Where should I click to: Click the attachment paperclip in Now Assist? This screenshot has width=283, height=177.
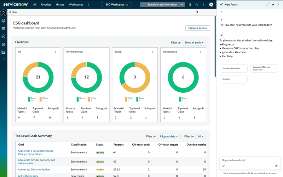click(x=224, y=166)
